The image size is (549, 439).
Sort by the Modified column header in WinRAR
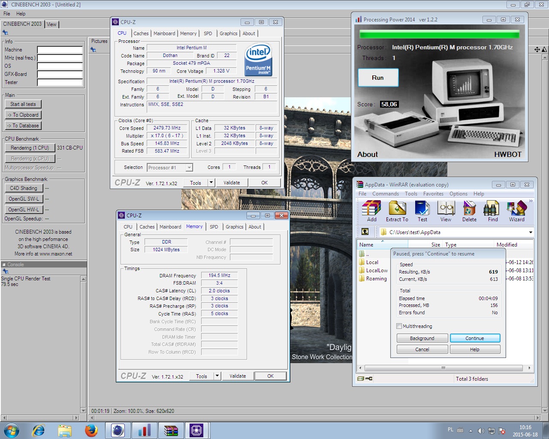[514, 245]
